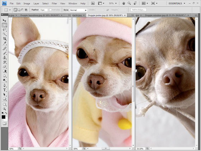
Task: Choose Add to Selection mode
Action: coord(19,10)
